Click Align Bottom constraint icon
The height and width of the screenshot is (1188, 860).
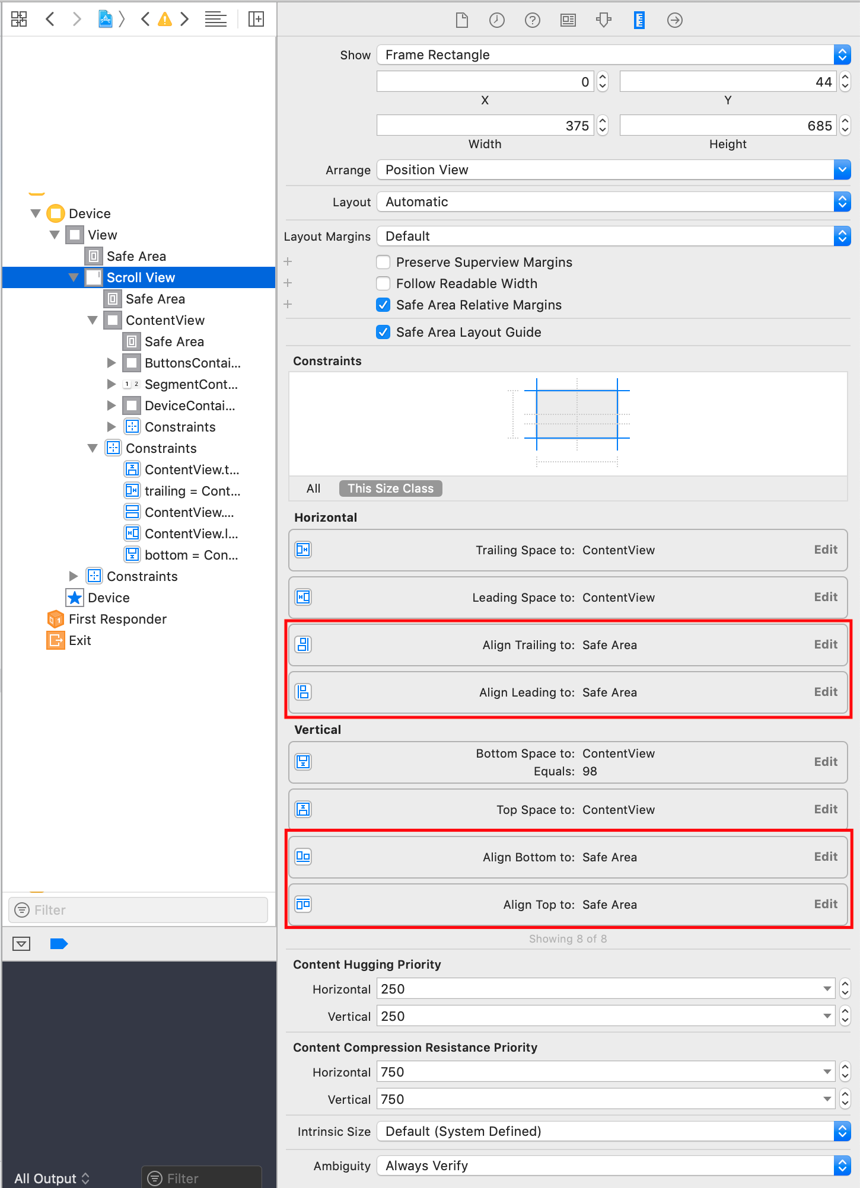point(304,857)
